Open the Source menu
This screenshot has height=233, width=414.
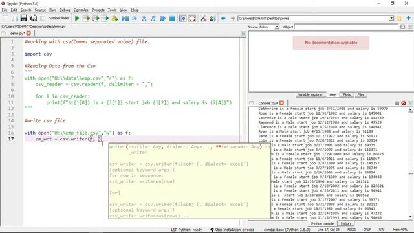click(x=40, y=10)
